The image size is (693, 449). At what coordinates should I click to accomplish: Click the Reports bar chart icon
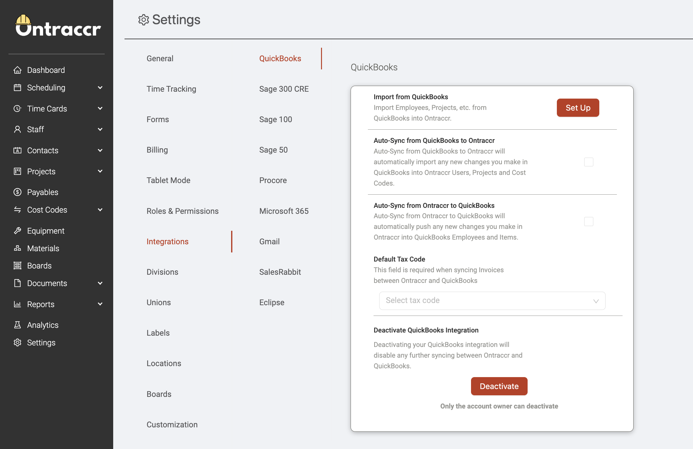pos(18,304)
